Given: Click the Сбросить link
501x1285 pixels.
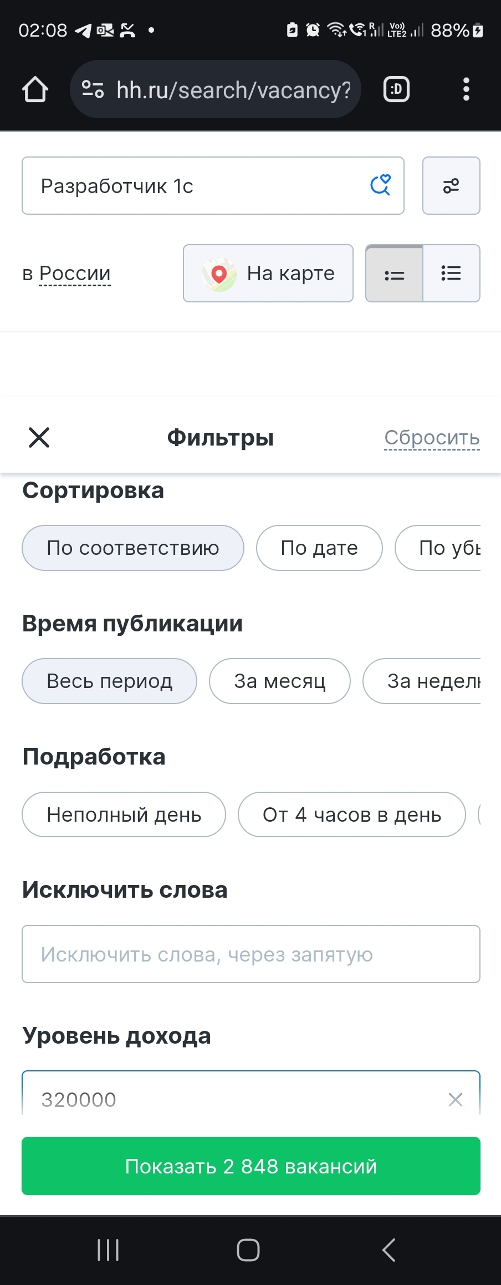Looking at the screenshot, I should [432, 438].
